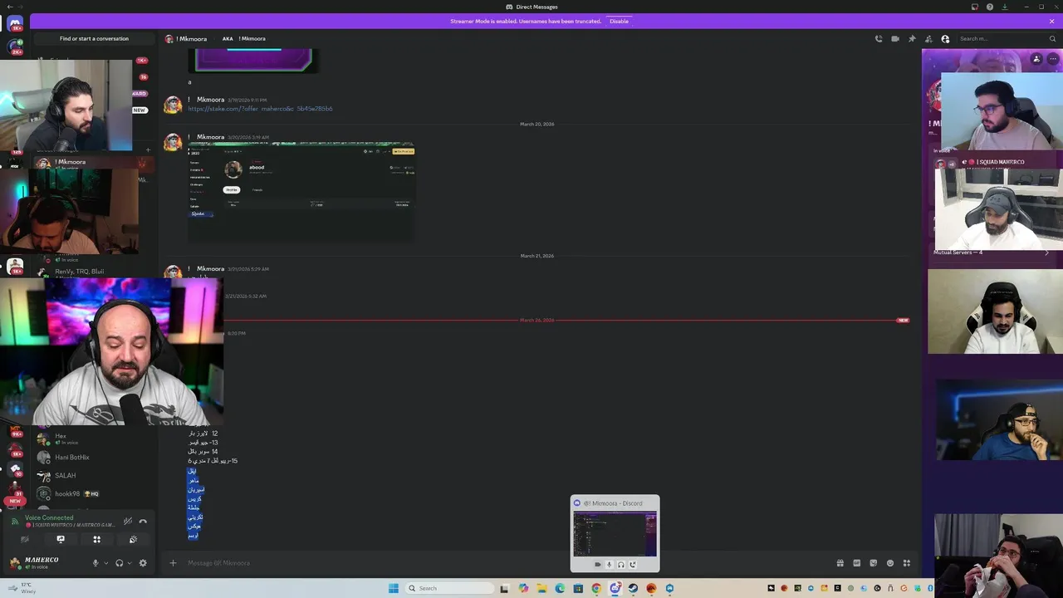
Task: Toggle noise suppression
Action: pyautogui.click(x=127, y=522)
